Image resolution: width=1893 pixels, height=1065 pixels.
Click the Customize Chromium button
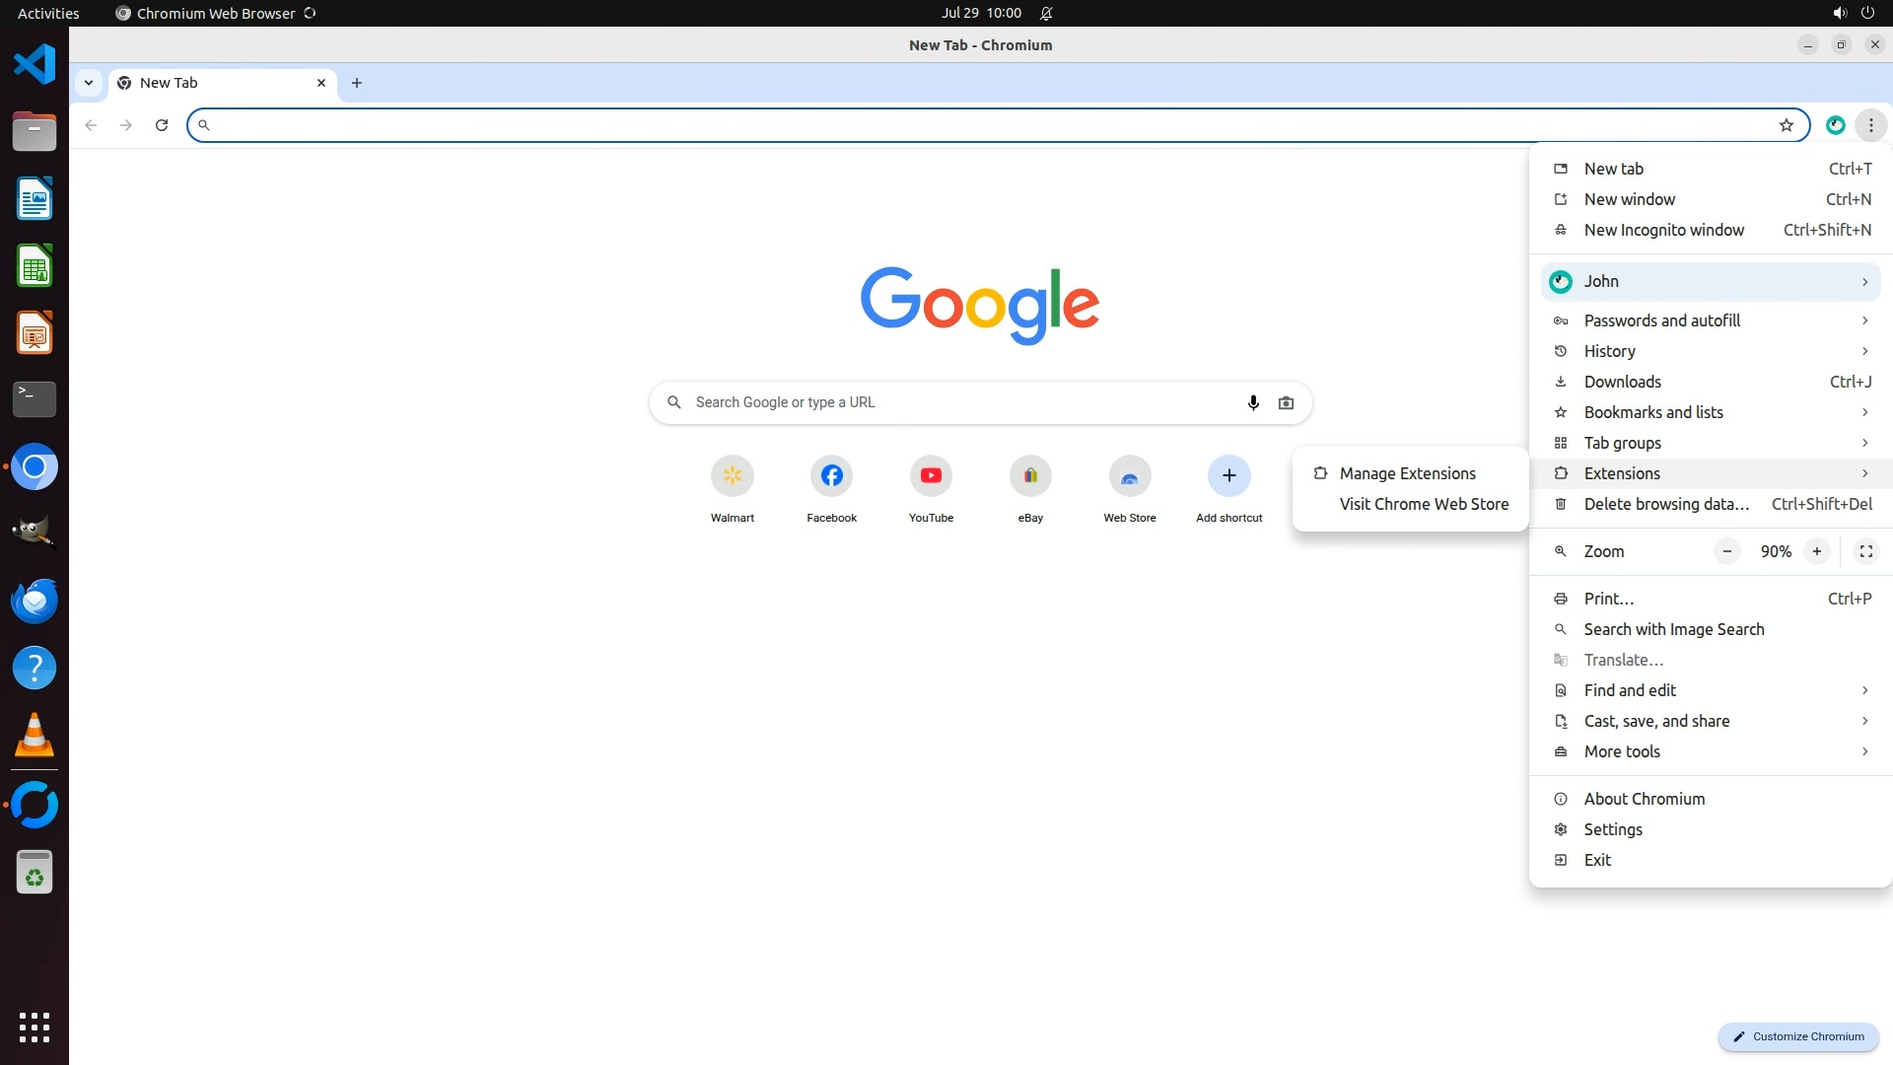click(1798, 1036)
